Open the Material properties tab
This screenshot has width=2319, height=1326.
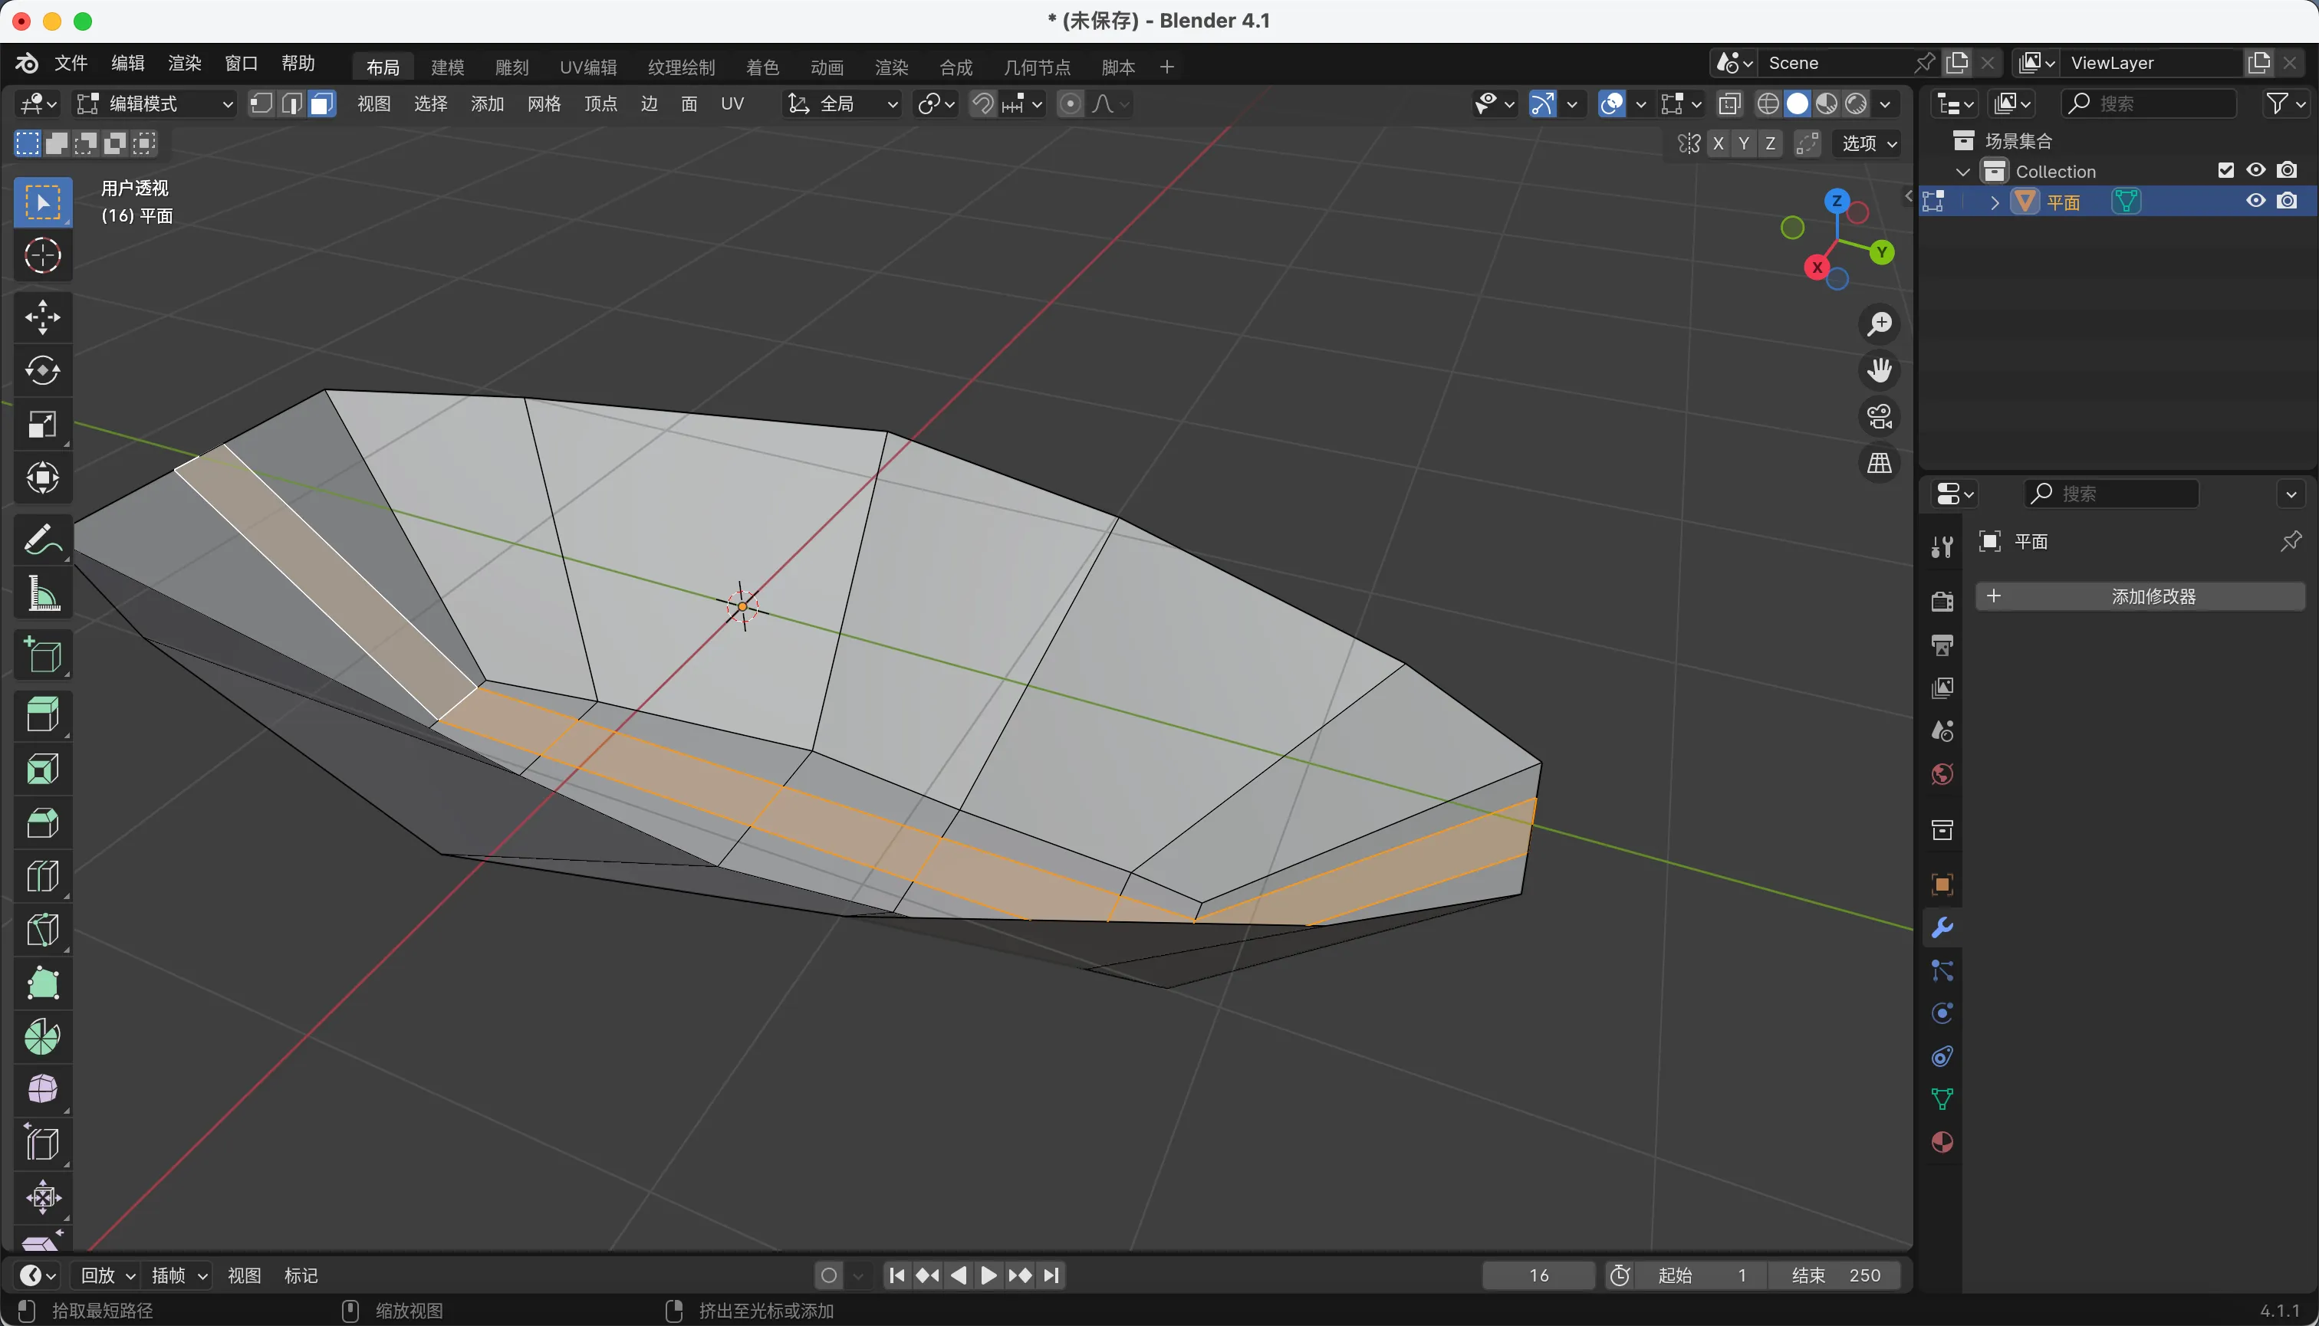click(x=1942, y=1142)
